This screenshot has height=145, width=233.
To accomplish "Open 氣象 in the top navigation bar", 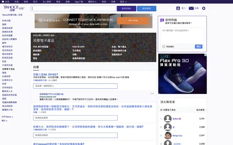I will [58, 2].
